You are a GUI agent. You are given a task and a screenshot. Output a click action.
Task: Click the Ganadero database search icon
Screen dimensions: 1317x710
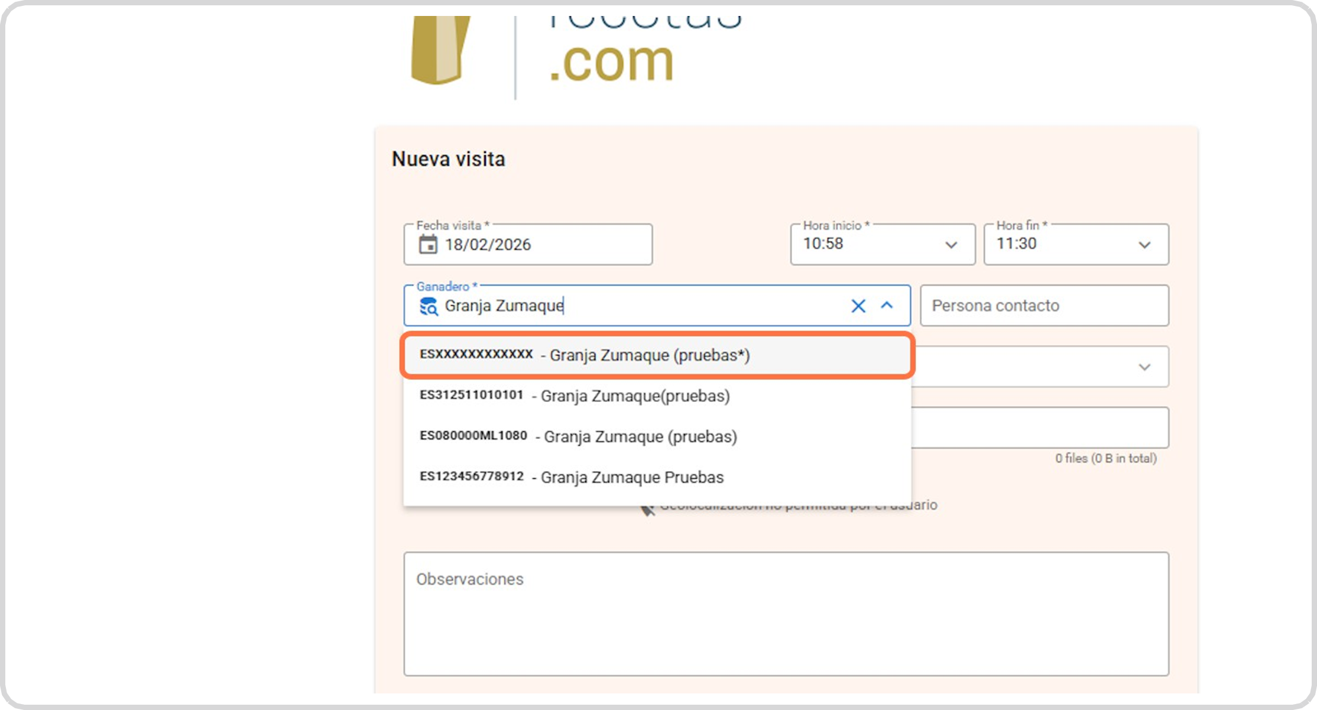pos(428,306)
